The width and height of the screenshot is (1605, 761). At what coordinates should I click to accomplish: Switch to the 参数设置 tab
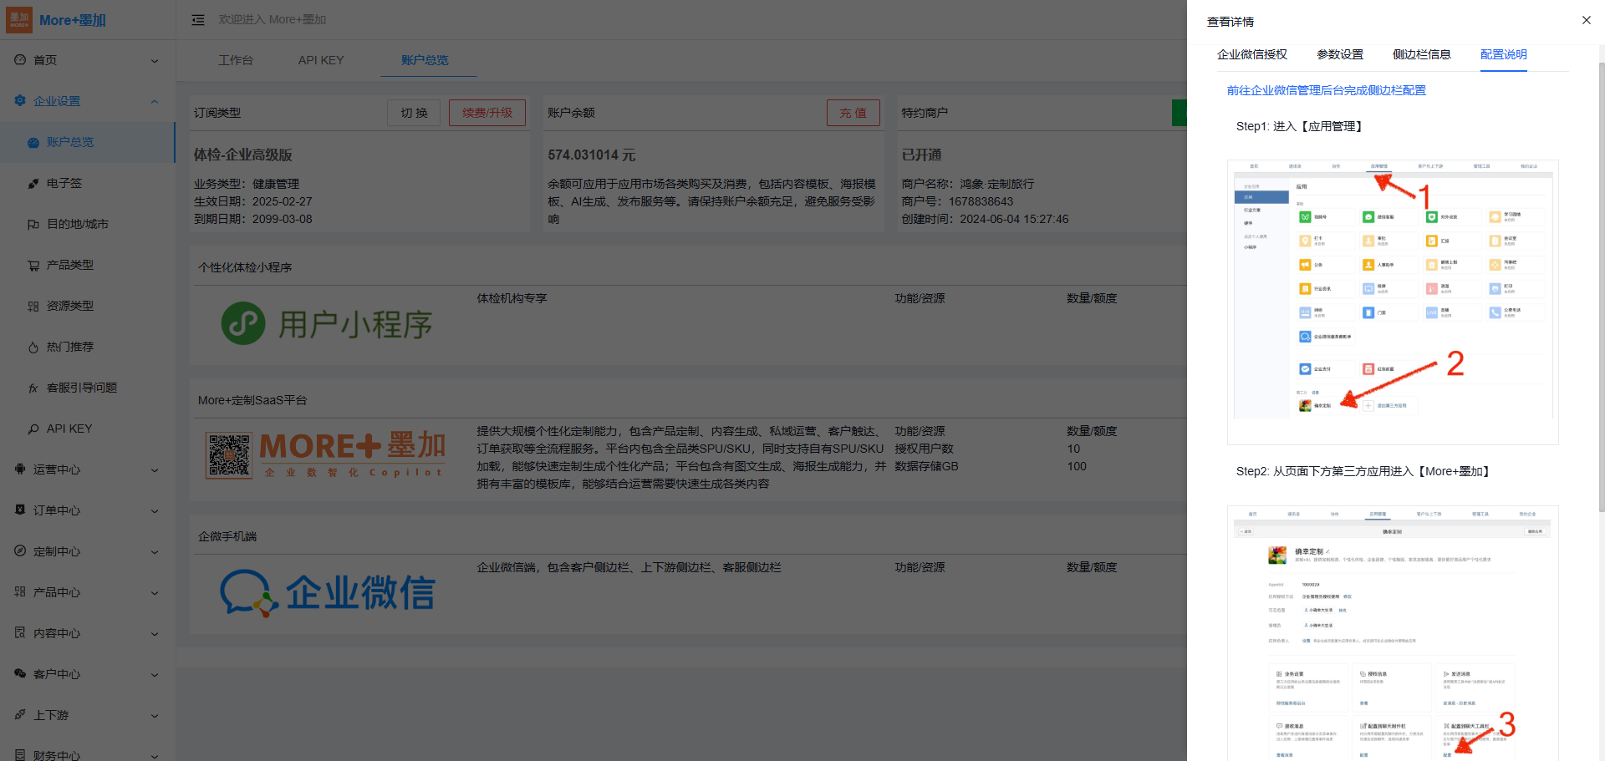1339,54
